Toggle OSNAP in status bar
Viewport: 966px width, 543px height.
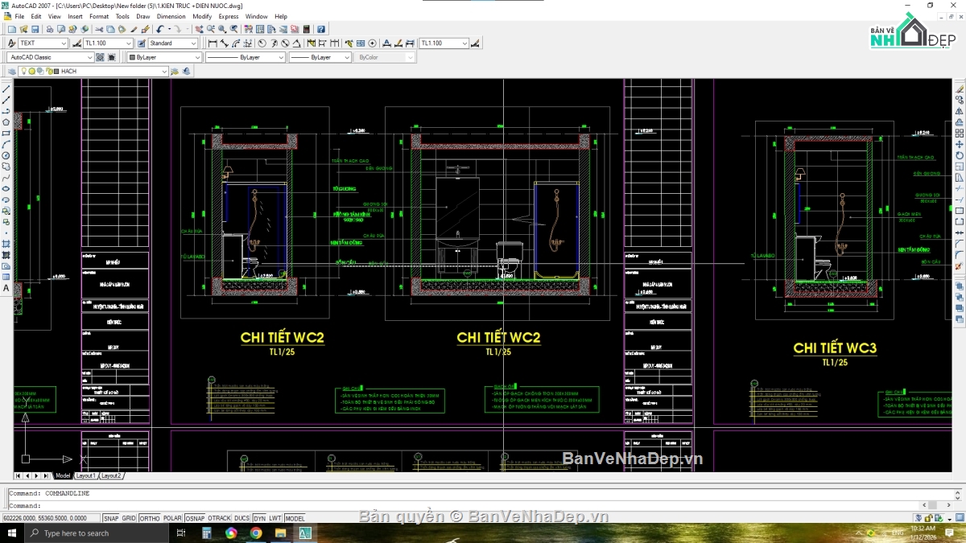click(195, 519)
